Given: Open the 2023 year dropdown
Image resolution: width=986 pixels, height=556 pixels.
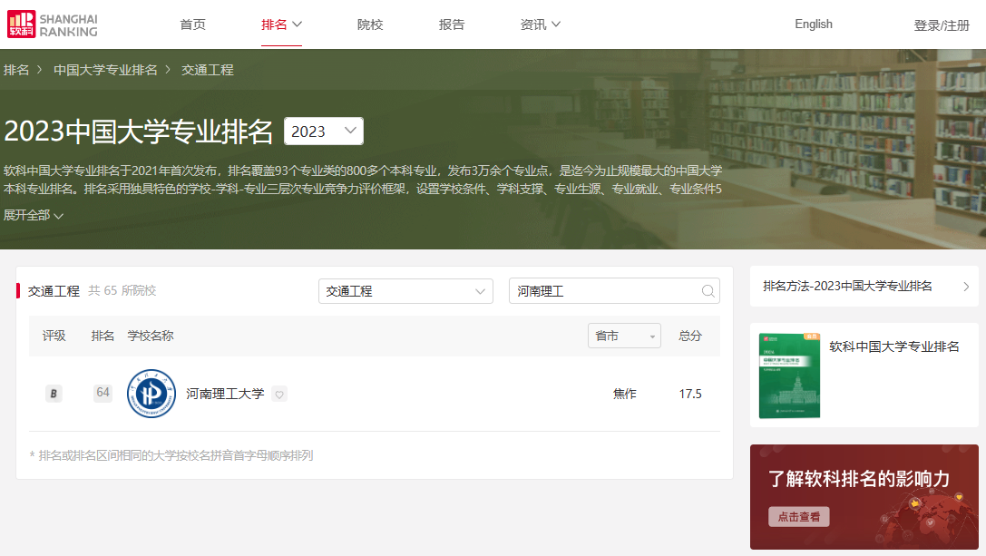Looking at the screenshot, I should click(324, 132).
